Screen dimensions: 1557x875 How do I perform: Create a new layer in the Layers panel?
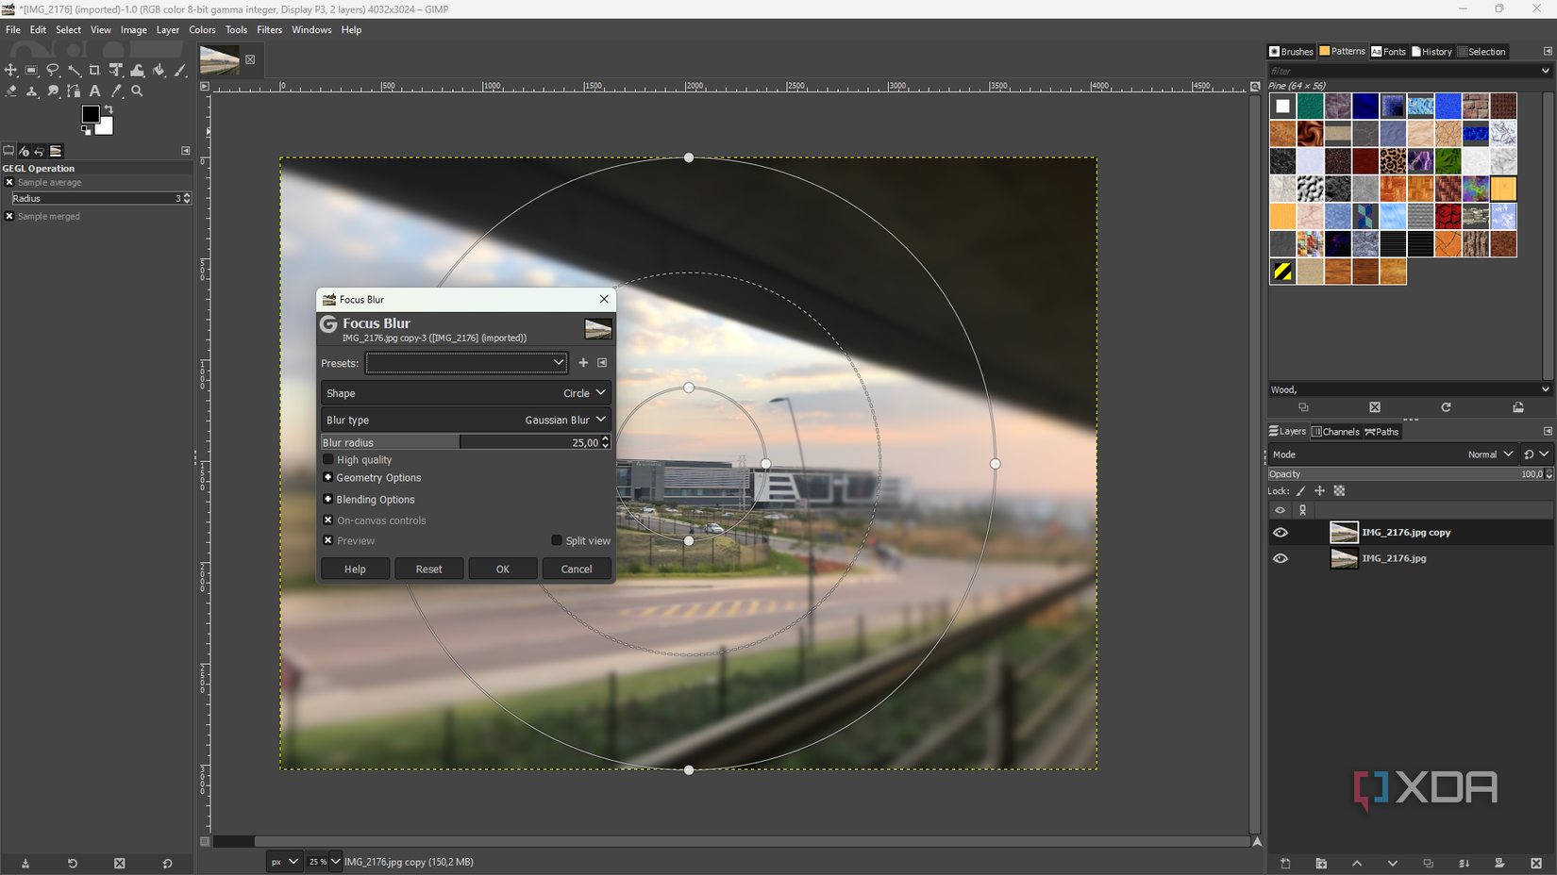1285,864
